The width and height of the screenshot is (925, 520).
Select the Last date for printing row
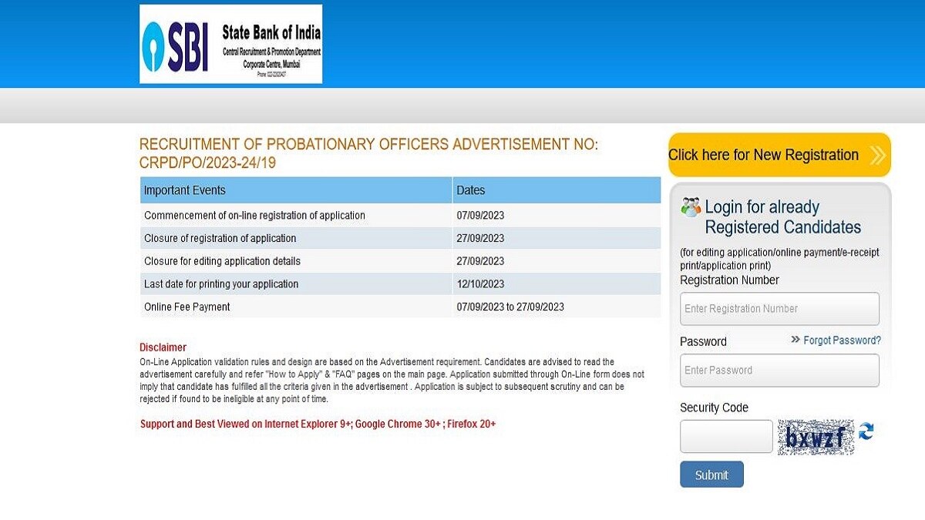coord(221,284)
